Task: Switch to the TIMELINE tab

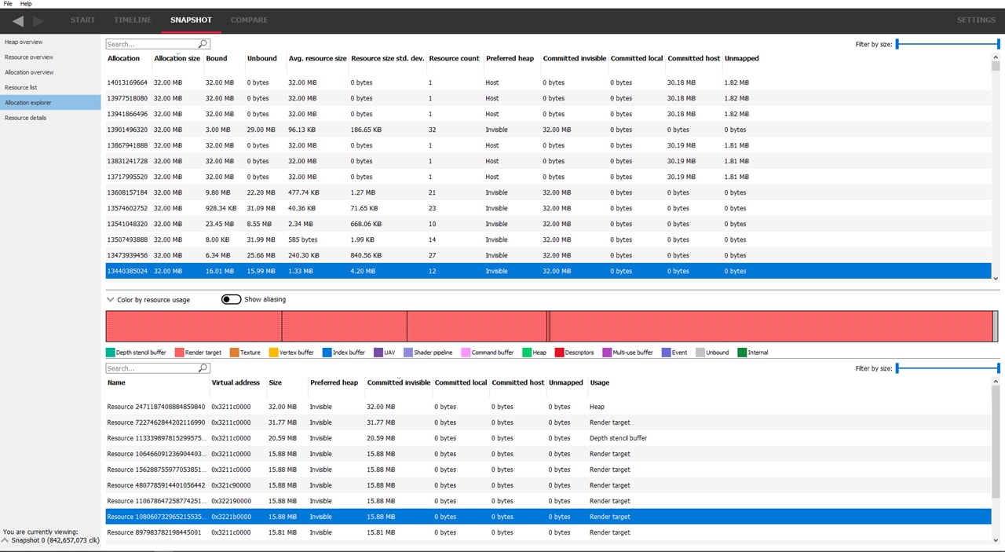Action: click(x=133, y=20)
